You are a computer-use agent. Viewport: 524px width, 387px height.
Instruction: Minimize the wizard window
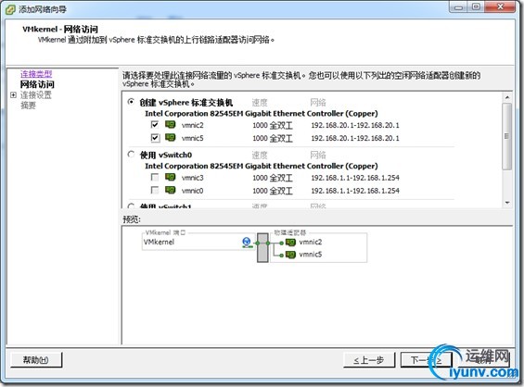pyautogui.click(x=458, y=7)
